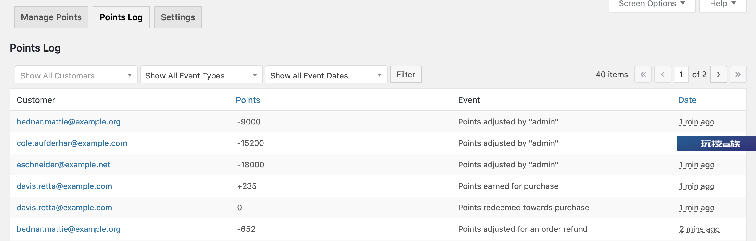Open bednar.mattie@example.org in the -9000 row
Viewport: 756px width, 241px height.
[x=68, y=122]
